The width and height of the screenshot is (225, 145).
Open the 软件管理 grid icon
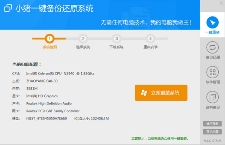(212, 72)
